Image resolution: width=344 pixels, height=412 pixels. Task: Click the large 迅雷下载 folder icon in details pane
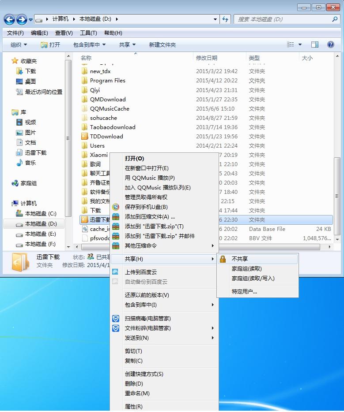click(20, 262)
